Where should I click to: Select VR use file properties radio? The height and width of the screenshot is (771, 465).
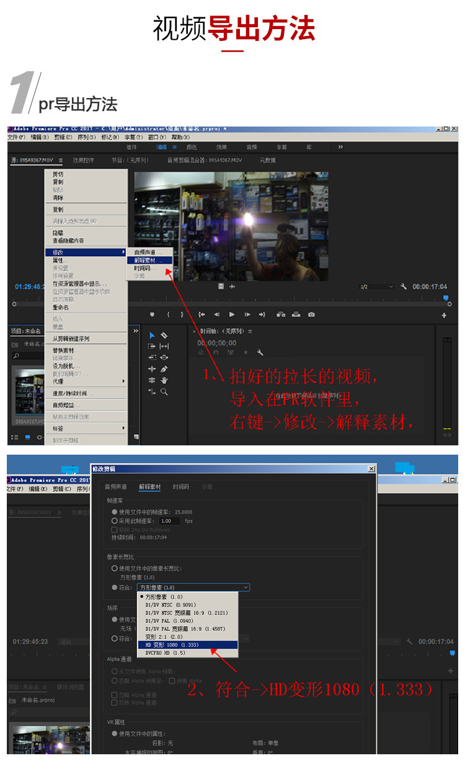click(x=114, y=733)
